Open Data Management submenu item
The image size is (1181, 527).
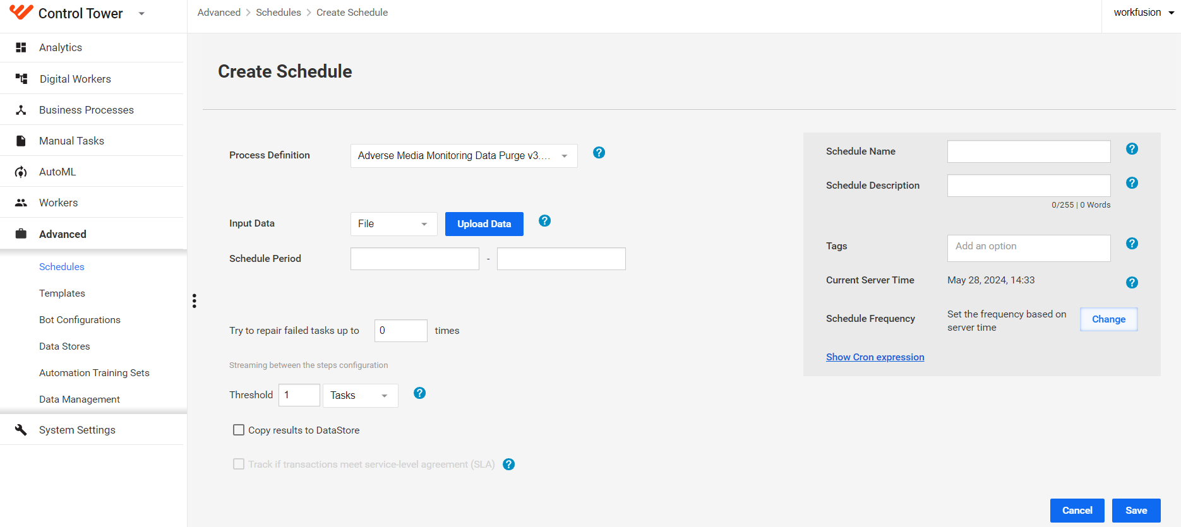[80, 400]
